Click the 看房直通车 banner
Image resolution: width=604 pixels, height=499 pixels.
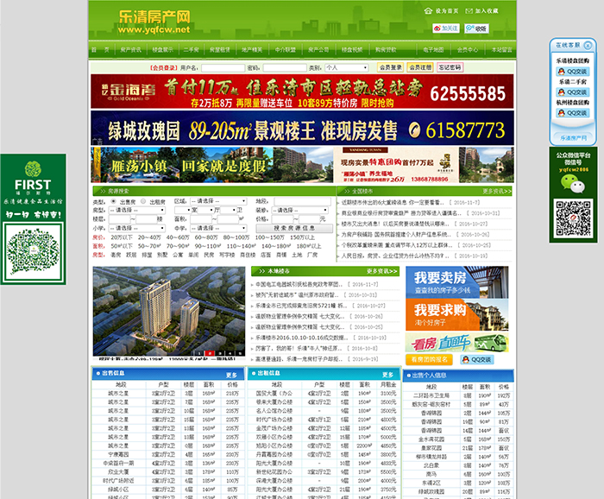coord(456,342)
